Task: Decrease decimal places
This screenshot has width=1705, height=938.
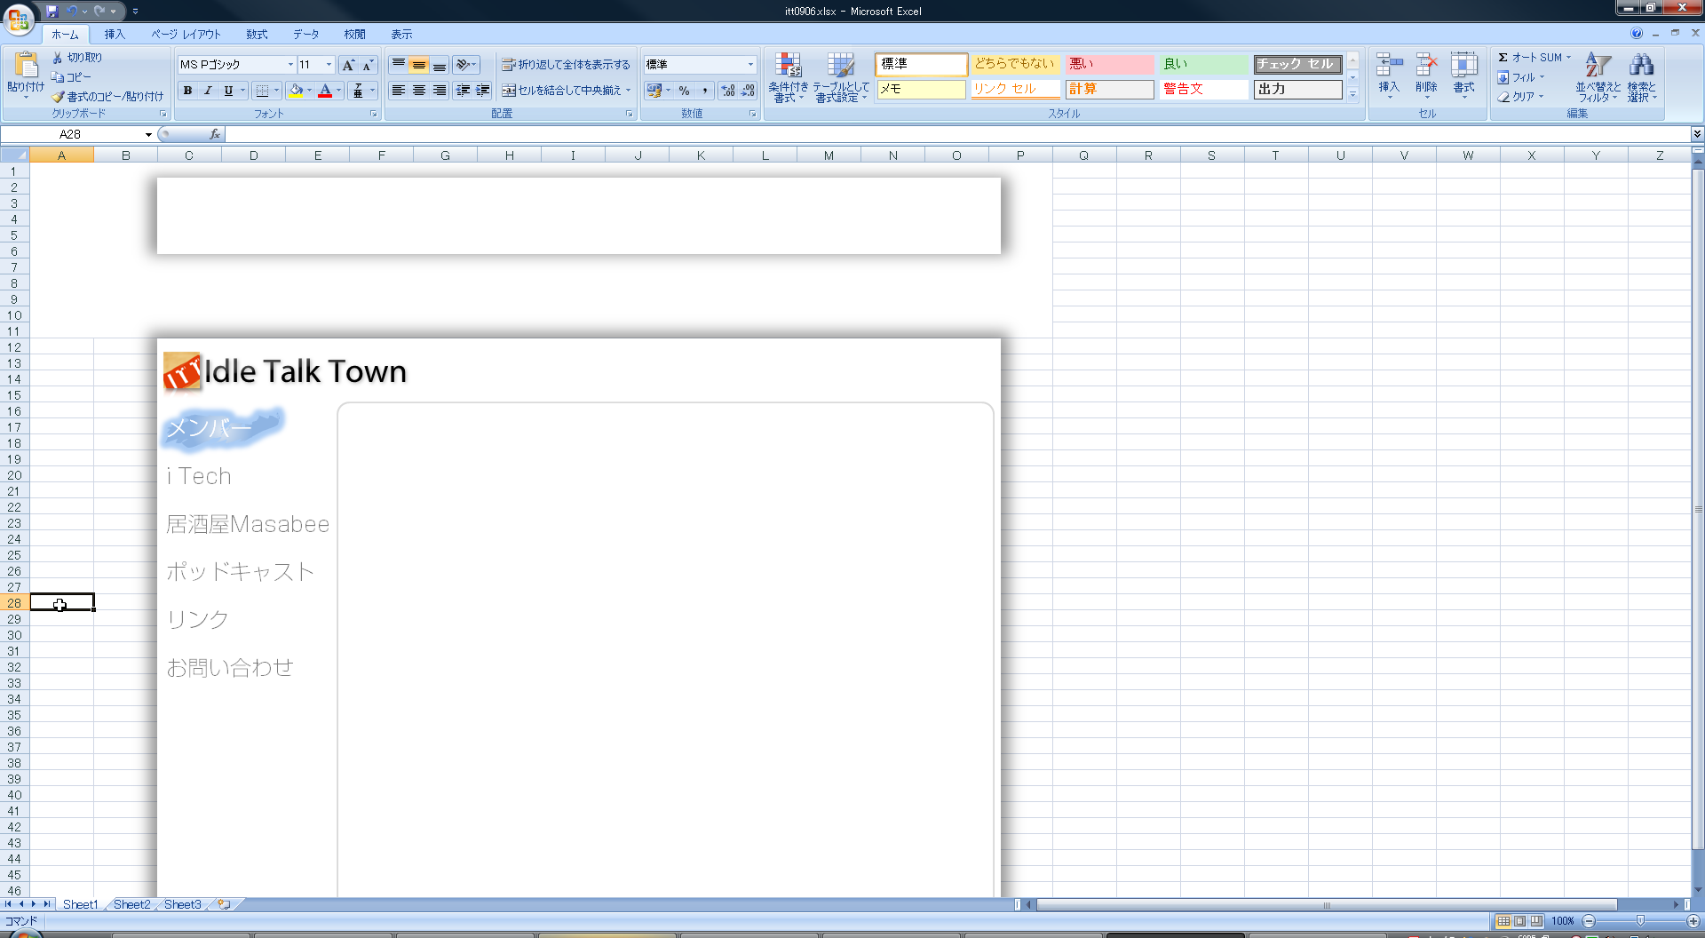Action: pos(749,91)
